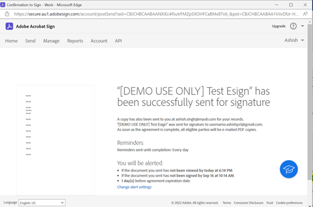Click the 'You will be alerted:' heading
This screenshot has height=207, width=313.
coord(140,163)
